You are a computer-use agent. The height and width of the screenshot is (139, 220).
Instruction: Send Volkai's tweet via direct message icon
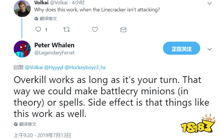pyautogui.click(x=123, y=30)
